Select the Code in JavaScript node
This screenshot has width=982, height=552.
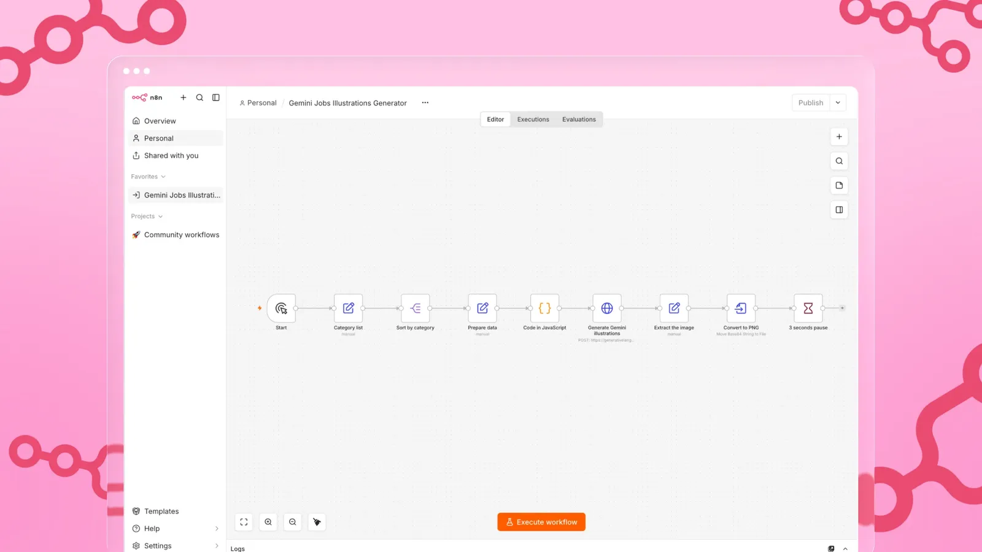pos(544,308)
